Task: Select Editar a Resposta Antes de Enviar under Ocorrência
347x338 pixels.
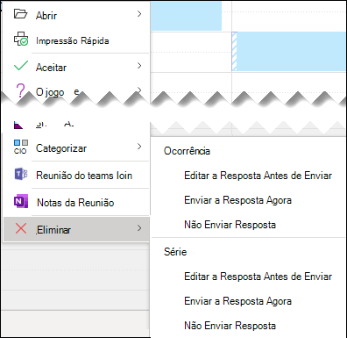Action: click(x=258, y=176)
